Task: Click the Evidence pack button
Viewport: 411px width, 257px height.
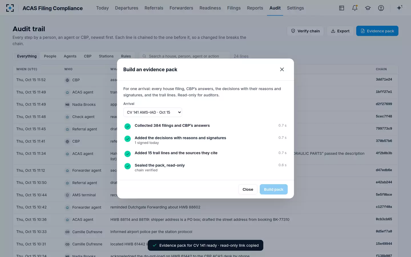Action: coord(377,31)
